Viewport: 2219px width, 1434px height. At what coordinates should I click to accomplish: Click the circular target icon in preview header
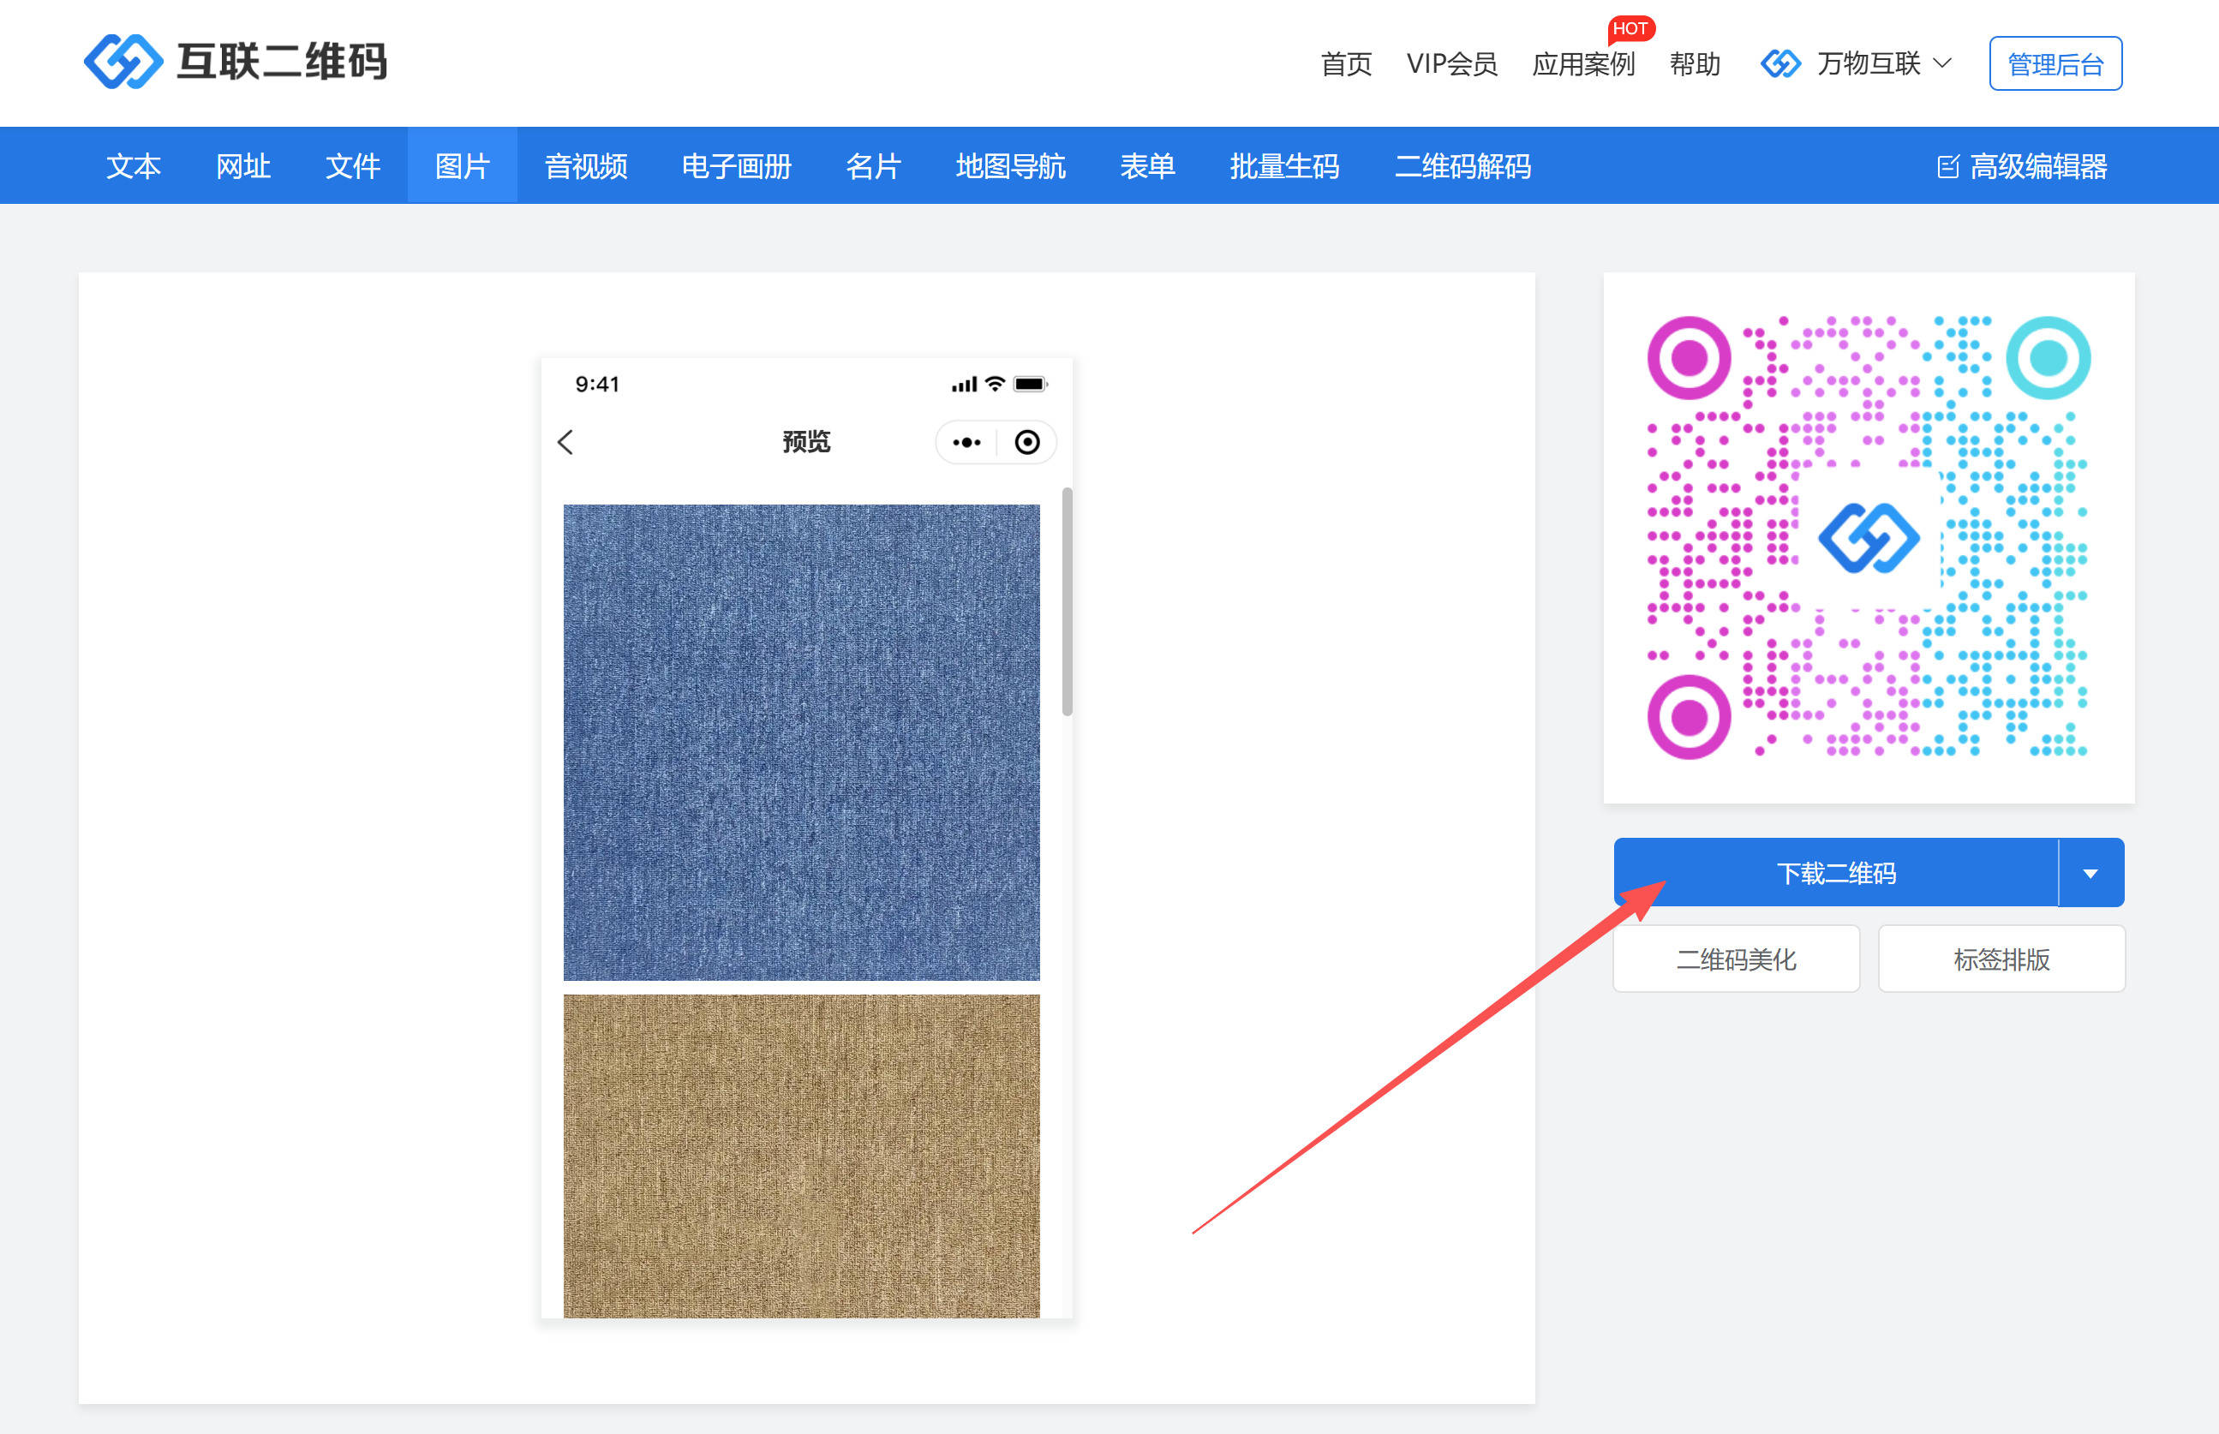click(1026, 442)
